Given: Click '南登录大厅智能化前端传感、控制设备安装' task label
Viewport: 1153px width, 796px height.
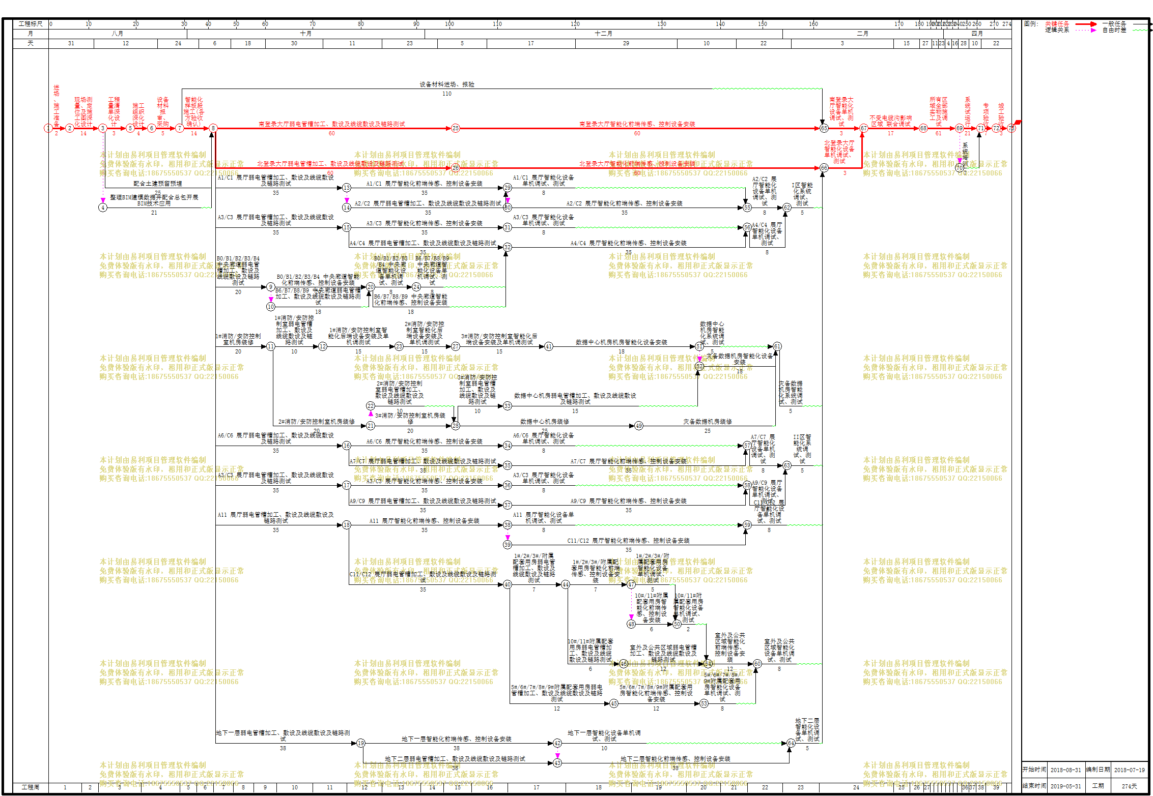Looking at the screenshot, I should tap(637, 124).
